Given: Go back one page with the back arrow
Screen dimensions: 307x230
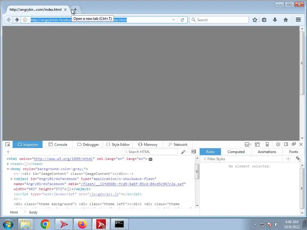Looking at the screenshot, I should pyautogui.click(x=9, y=20).
